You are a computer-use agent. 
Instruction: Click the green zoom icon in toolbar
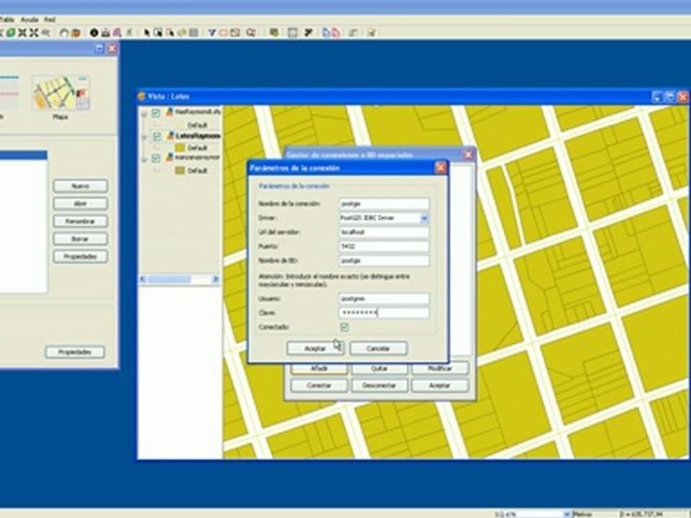(x=11, y=32)
